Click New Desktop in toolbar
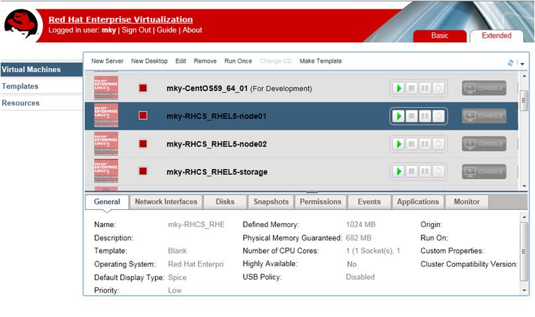Viewport: 535px width, 317px height. [149, 61]
